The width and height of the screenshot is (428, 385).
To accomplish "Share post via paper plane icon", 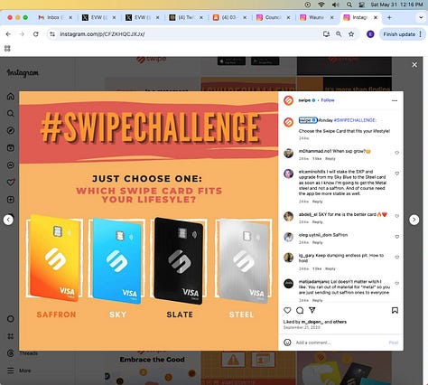I will [x=312, y=310].
